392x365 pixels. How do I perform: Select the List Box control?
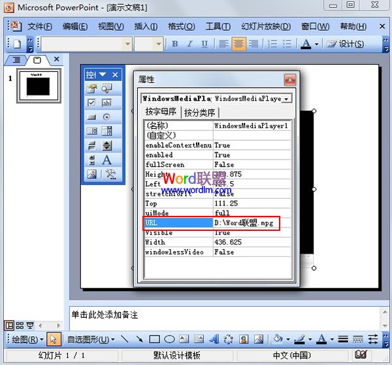pos(91,131)
